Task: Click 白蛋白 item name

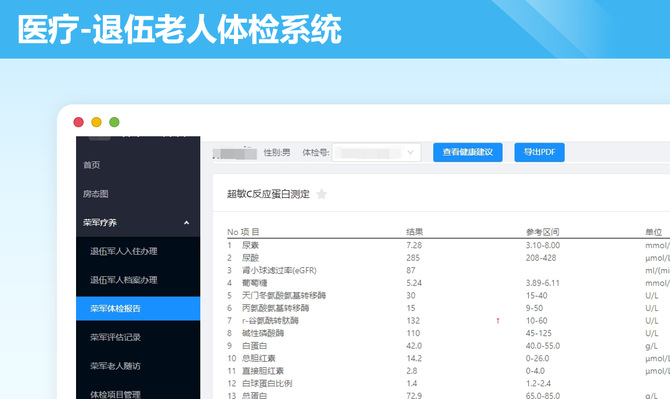Action: coord(255,346)
